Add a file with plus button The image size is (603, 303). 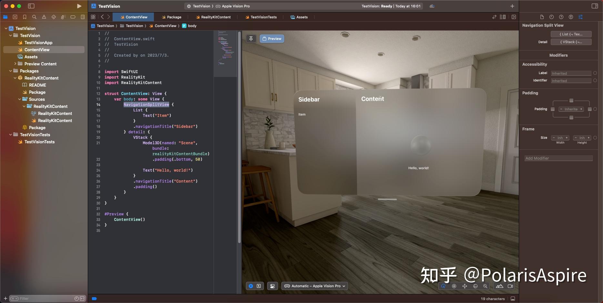coord(5,298)
